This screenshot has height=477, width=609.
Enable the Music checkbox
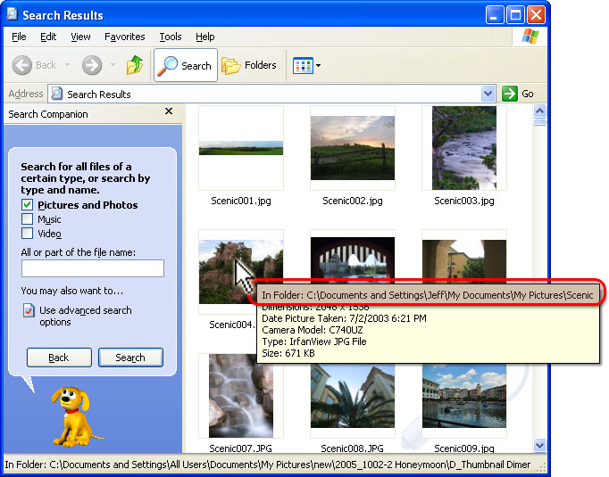(28, 219)
